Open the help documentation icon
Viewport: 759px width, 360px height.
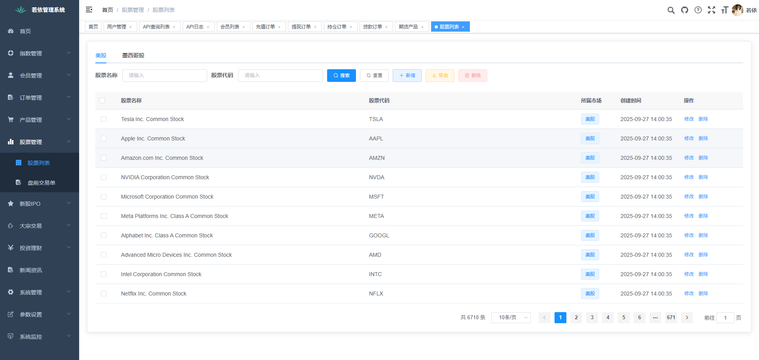[698, 10]
